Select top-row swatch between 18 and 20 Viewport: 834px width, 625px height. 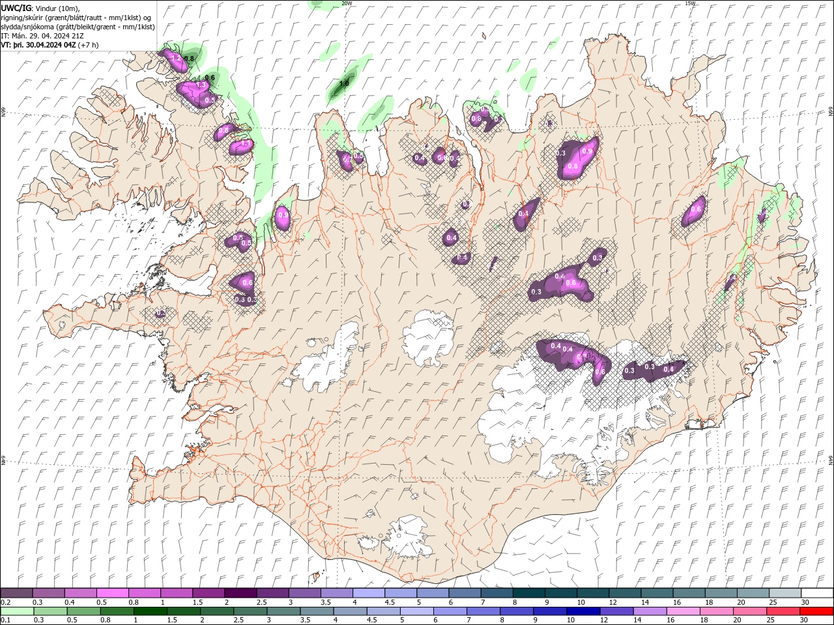(721, 593)
